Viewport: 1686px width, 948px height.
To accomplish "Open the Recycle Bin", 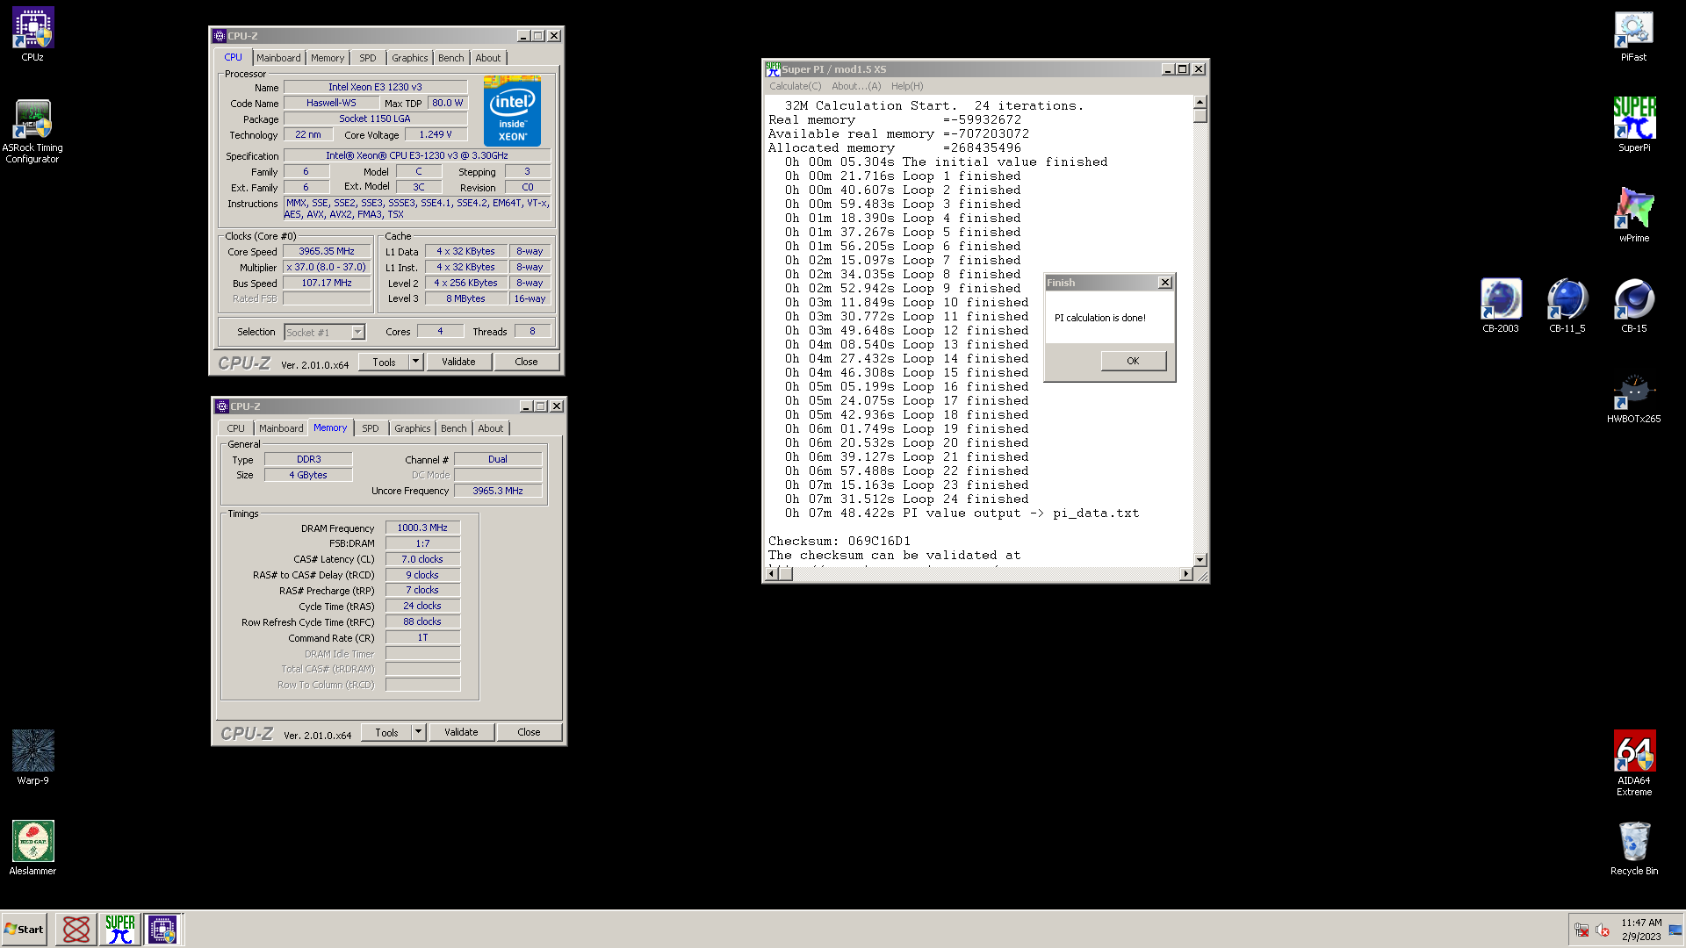I will click(x=1633, y=848).
